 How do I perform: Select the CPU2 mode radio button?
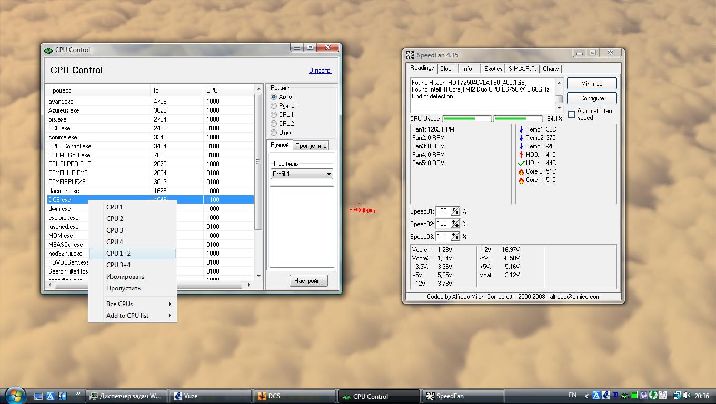point(274,124)
